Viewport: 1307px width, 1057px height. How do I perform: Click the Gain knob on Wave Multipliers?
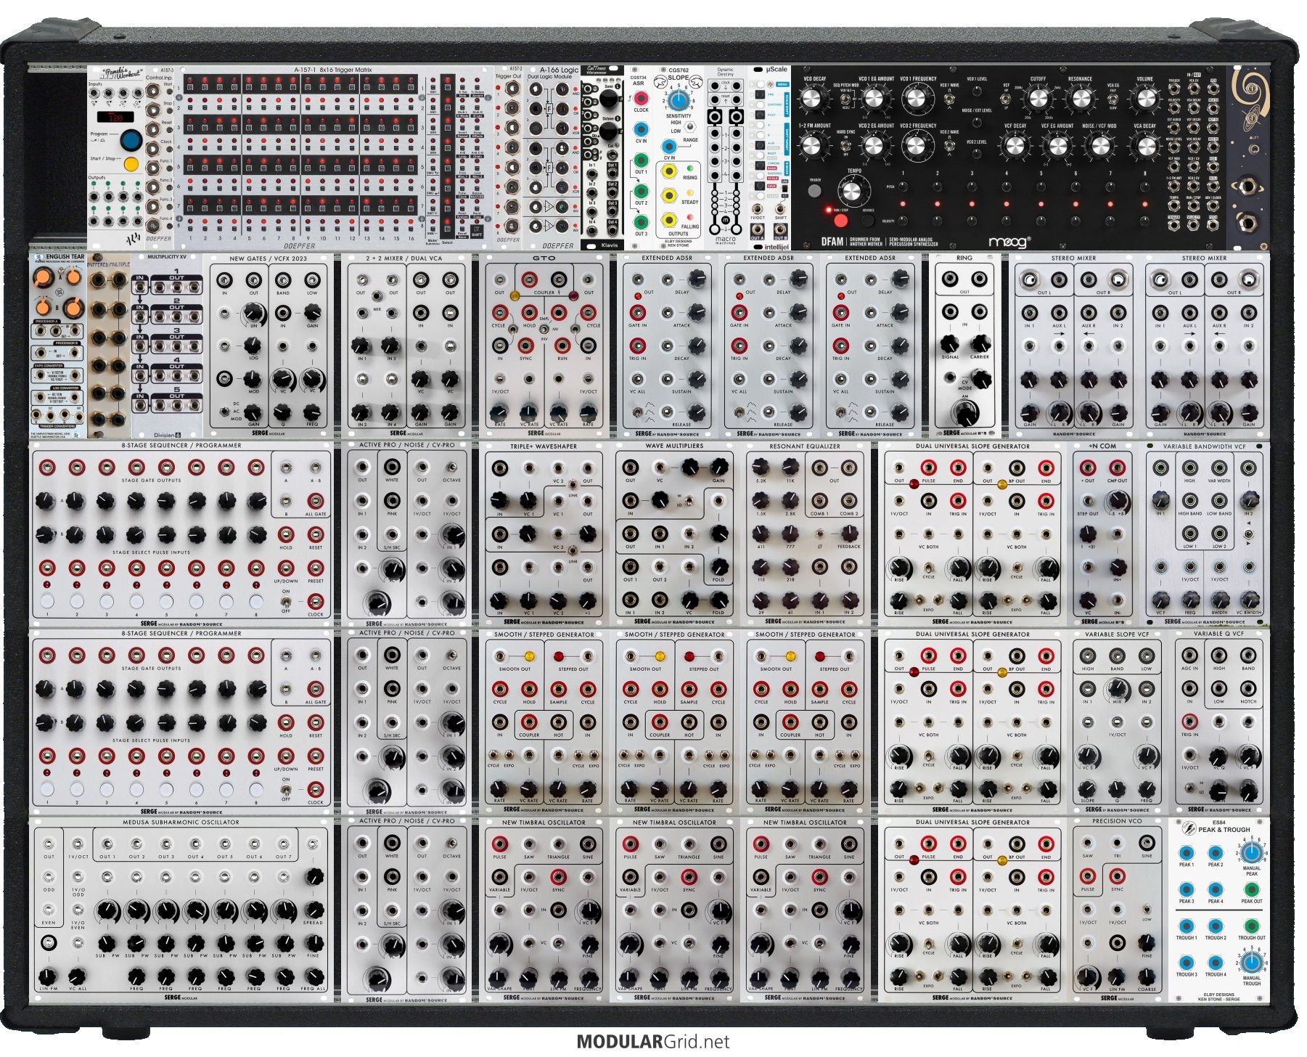point(718,467)
